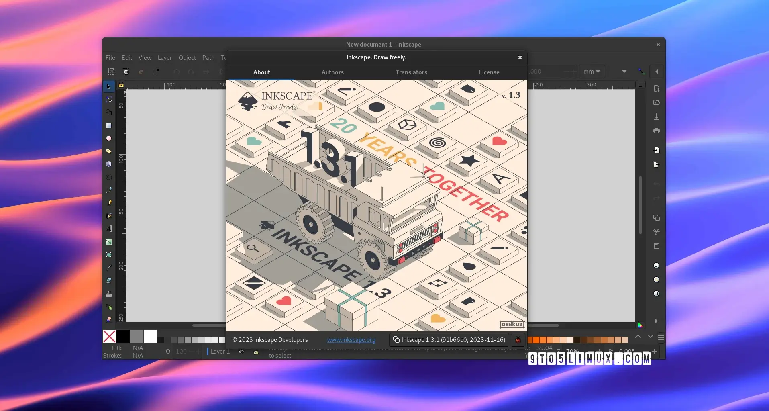Click Select All objects toolbar icon
Screen dimensions: 769x411
click(x=111, y=72)
